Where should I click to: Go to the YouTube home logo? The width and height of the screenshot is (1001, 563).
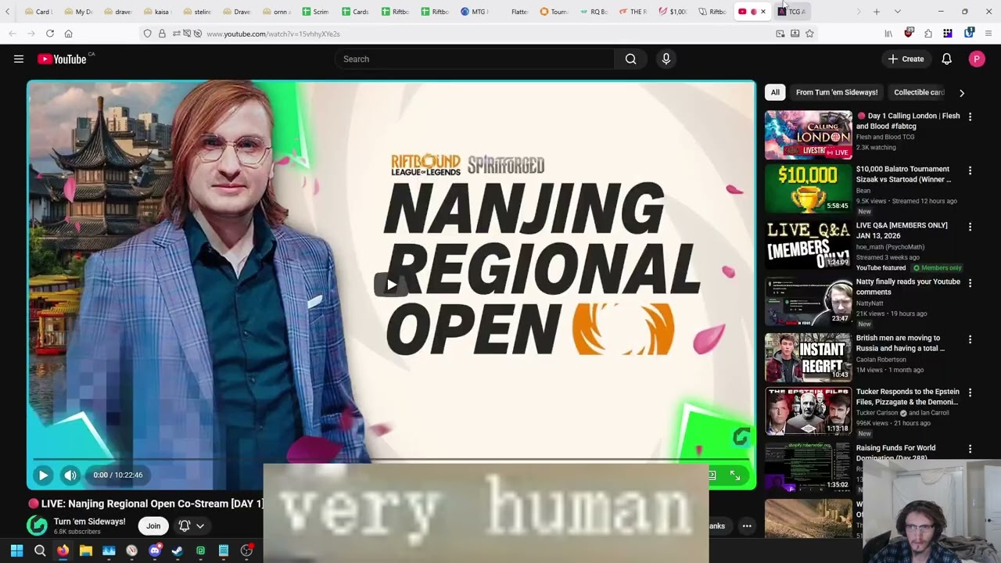pos(62,59)
